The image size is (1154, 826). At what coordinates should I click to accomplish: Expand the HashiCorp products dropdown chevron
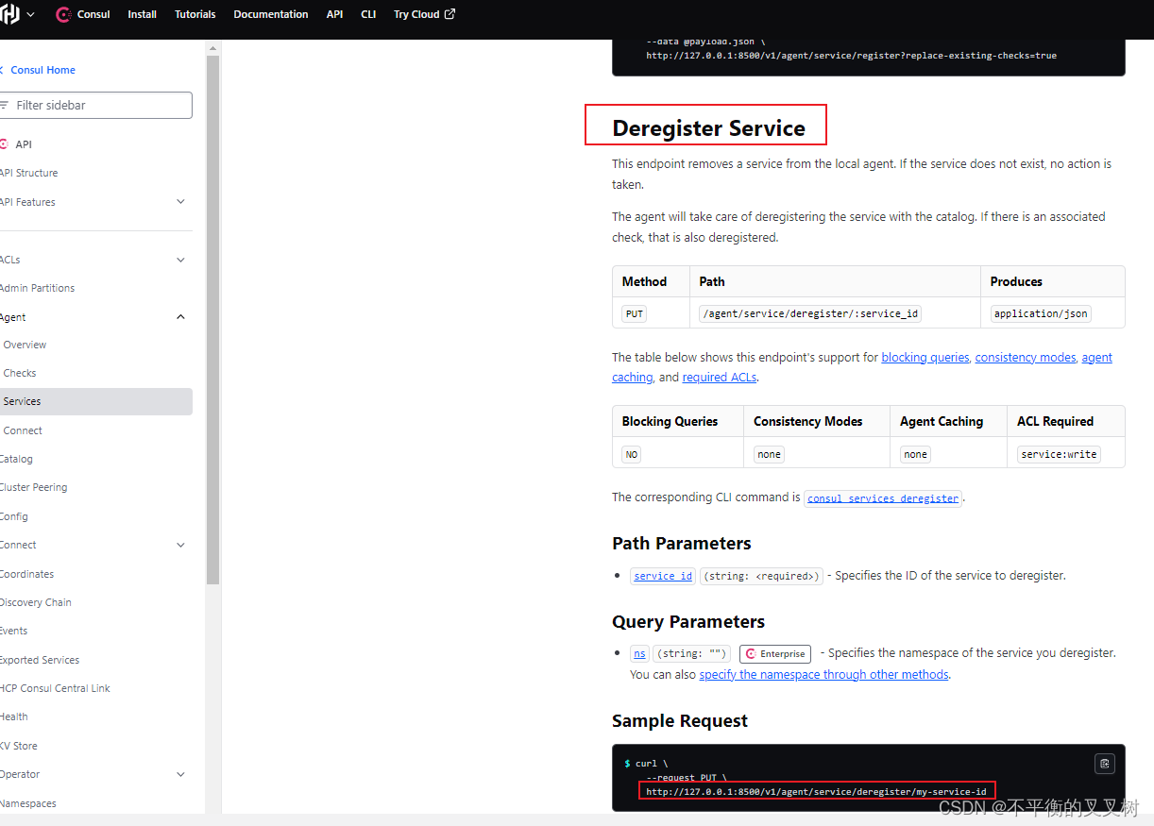click(31, 14)
